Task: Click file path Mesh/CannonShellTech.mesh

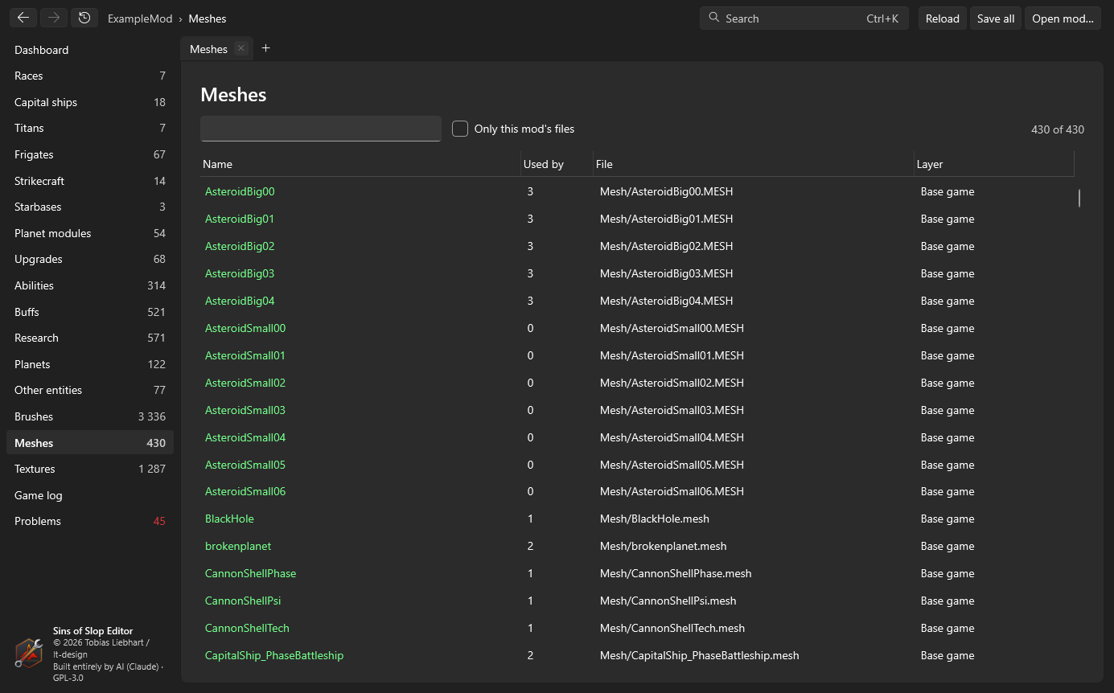Action: [672, 628]
